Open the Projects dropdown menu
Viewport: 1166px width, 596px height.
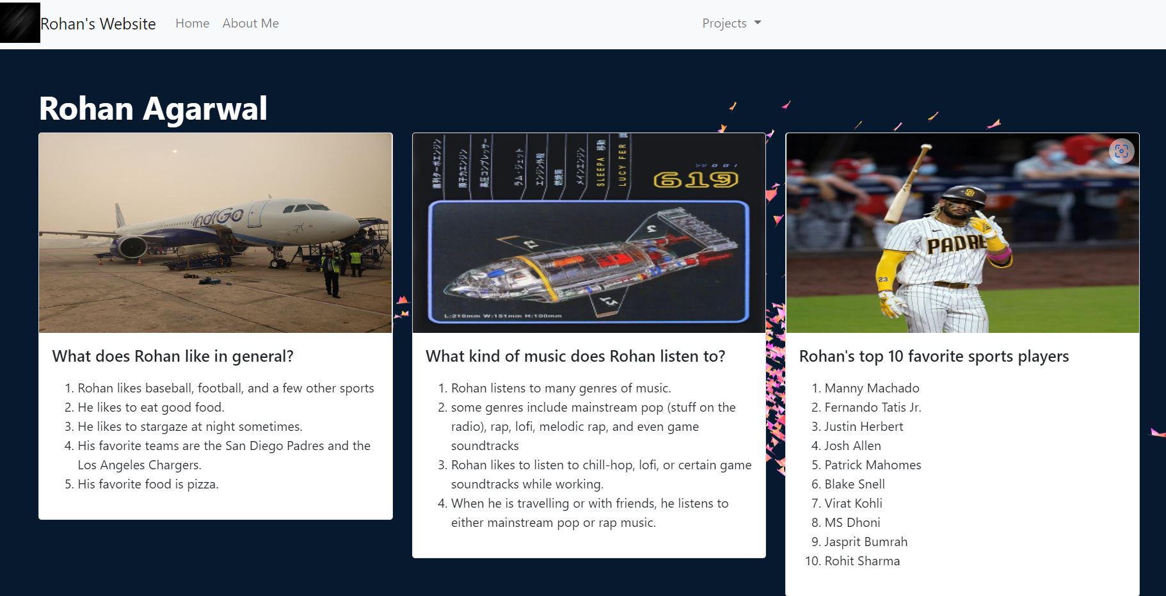(731, 23)
